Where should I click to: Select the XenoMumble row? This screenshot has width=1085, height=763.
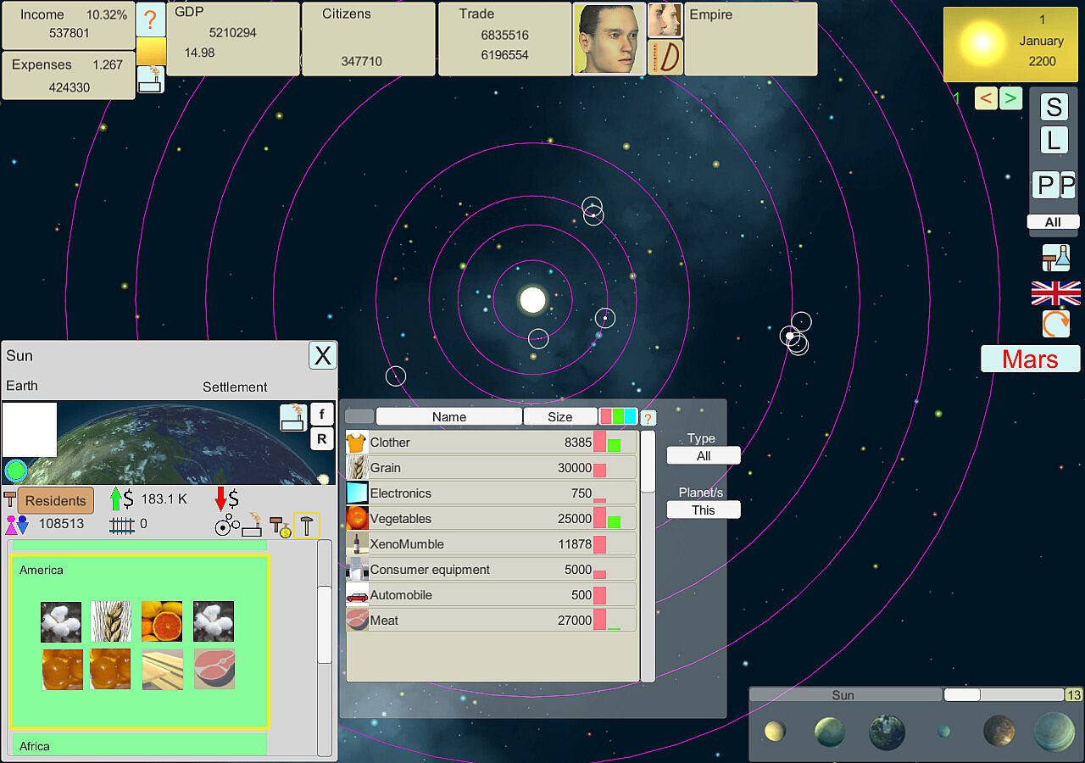point(492,543)
